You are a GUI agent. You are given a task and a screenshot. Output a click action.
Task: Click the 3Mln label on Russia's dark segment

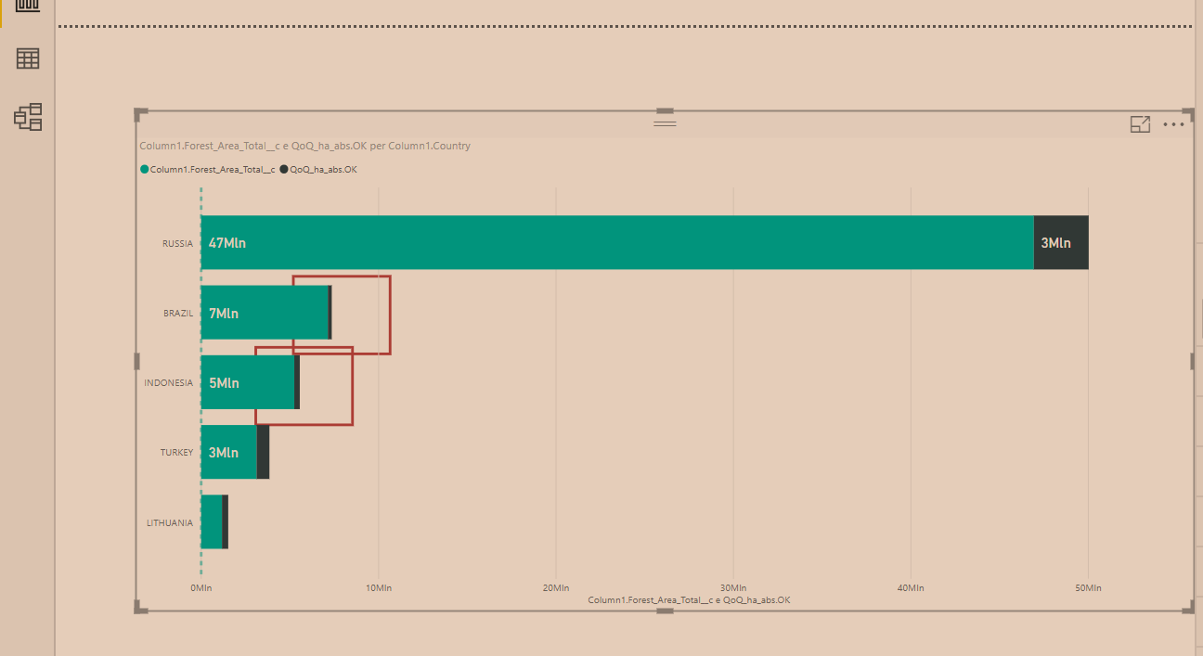(x=1055, y=243)
